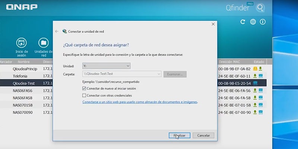Screen dimensions: 298x149
Task: Select the NAS06FA56 device row
Action: (x=133, y=91)
